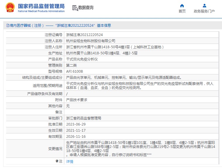222x168 pixels.
Task: Open the 数据查询 search icon
Action: [75, 8]
